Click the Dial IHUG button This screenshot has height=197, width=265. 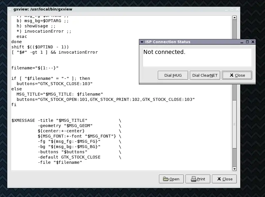pos(173,75)
